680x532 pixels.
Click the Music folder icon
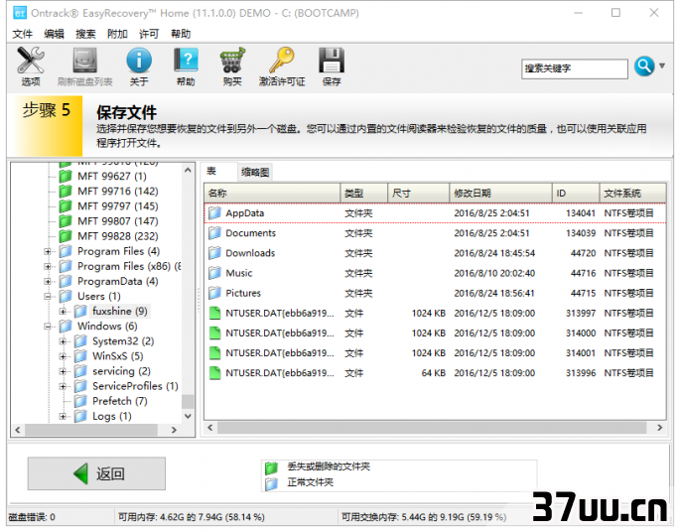pos(214,273)
